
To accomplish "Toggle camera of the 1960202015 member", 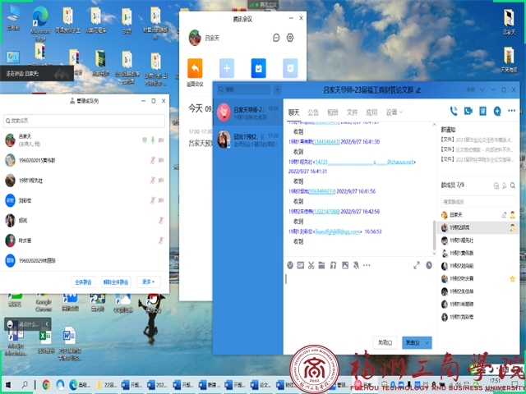I will (x=161, y=160).
